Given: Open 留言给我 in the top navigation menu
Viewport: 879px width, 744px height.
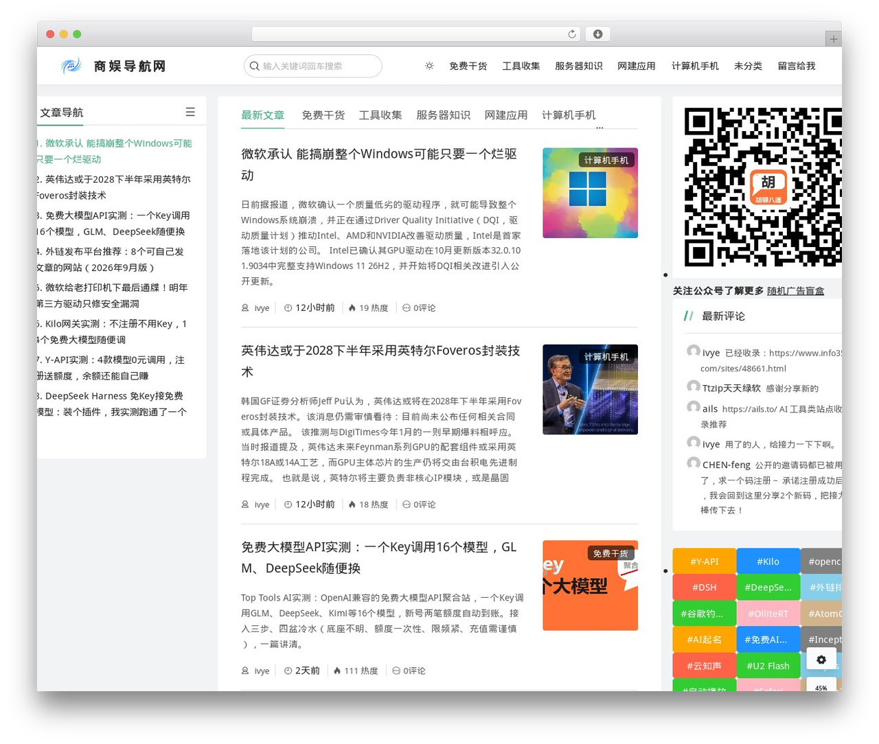Looking at the screenshot, I should click(x=797, y=66).
